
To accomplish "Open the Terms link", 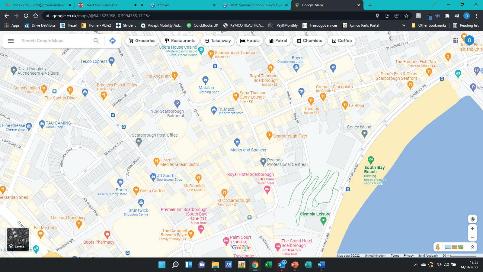I will coord(395,255).
